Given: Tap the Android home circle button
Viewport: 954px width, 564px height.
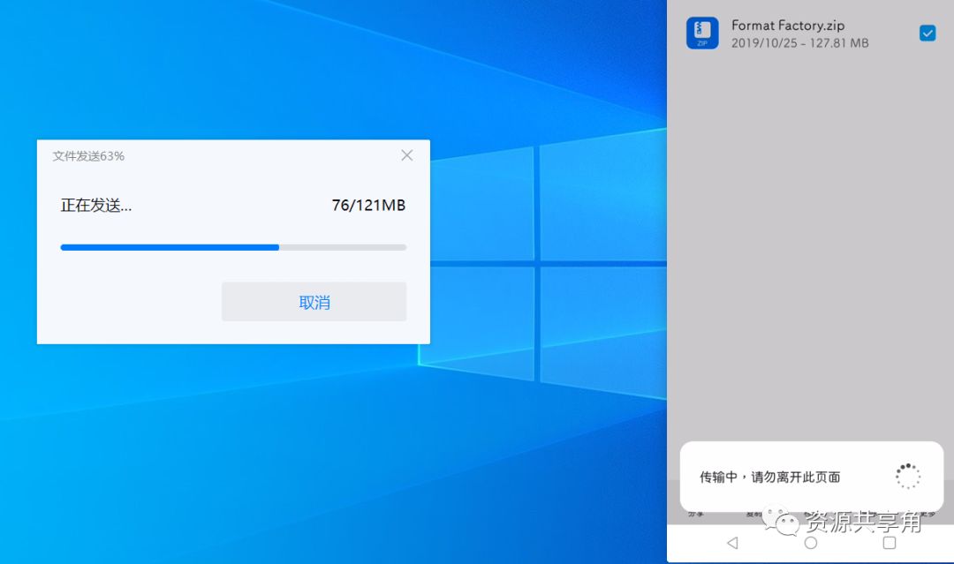Looking at the screenshot, I should point(810,542).
